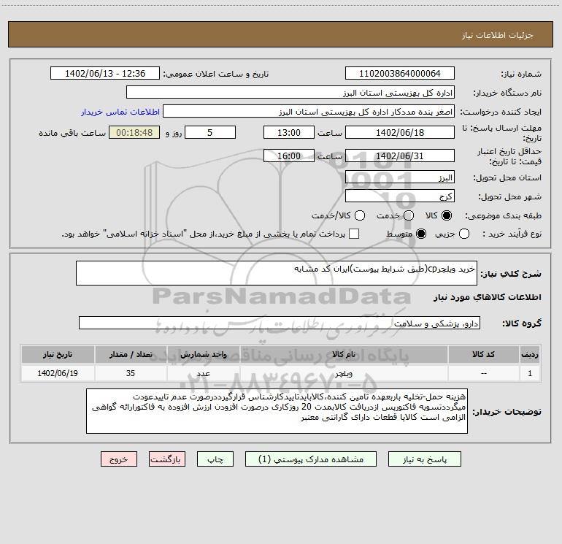Click the چاپ print button
The height and width of the screenshot is (544, 562).
coord(215,459)
